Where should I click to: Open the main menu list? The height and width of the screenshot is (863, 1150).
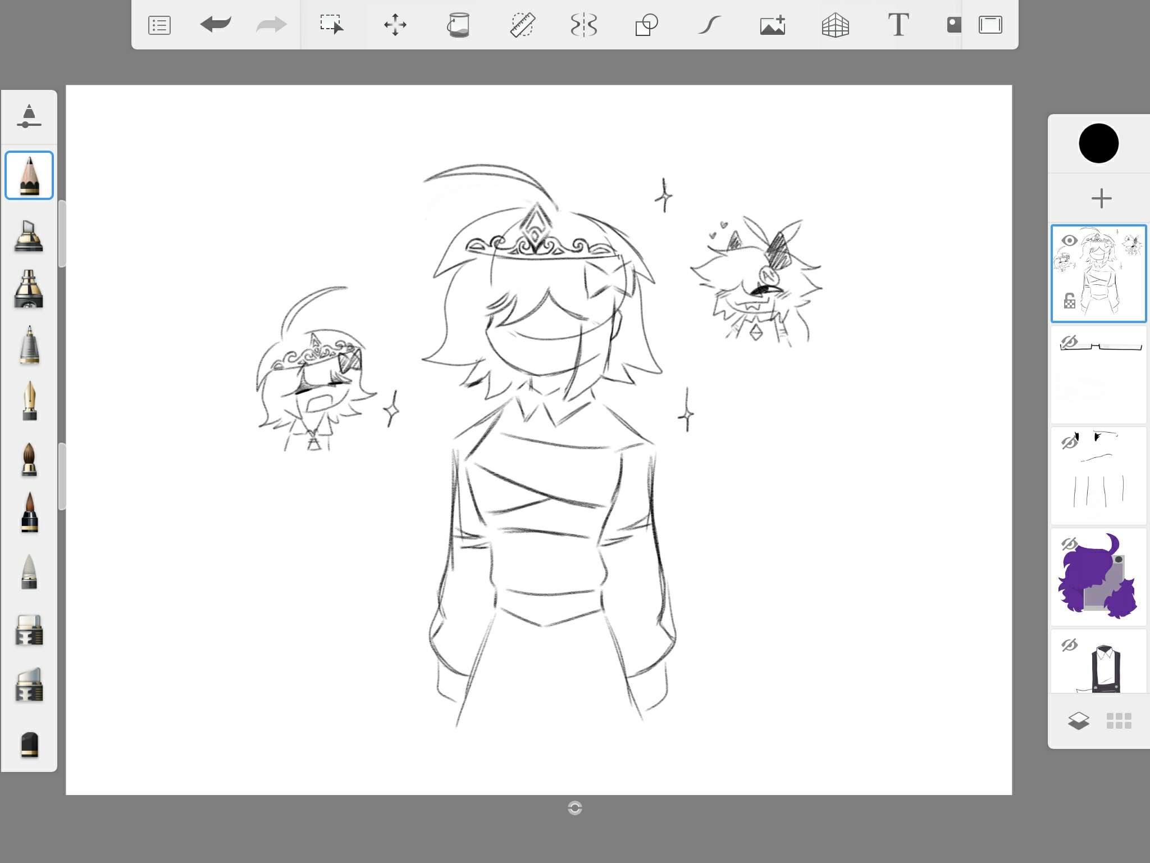(159, 25)
